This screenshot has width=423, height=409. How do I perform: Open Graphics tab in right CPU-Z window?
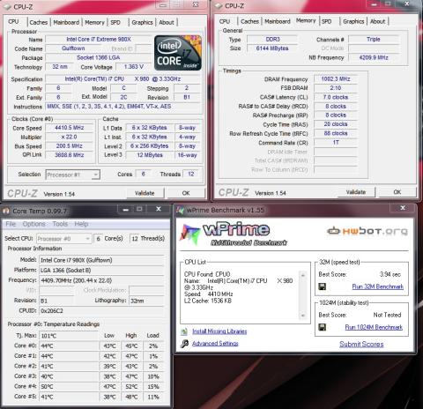point(353,21)
